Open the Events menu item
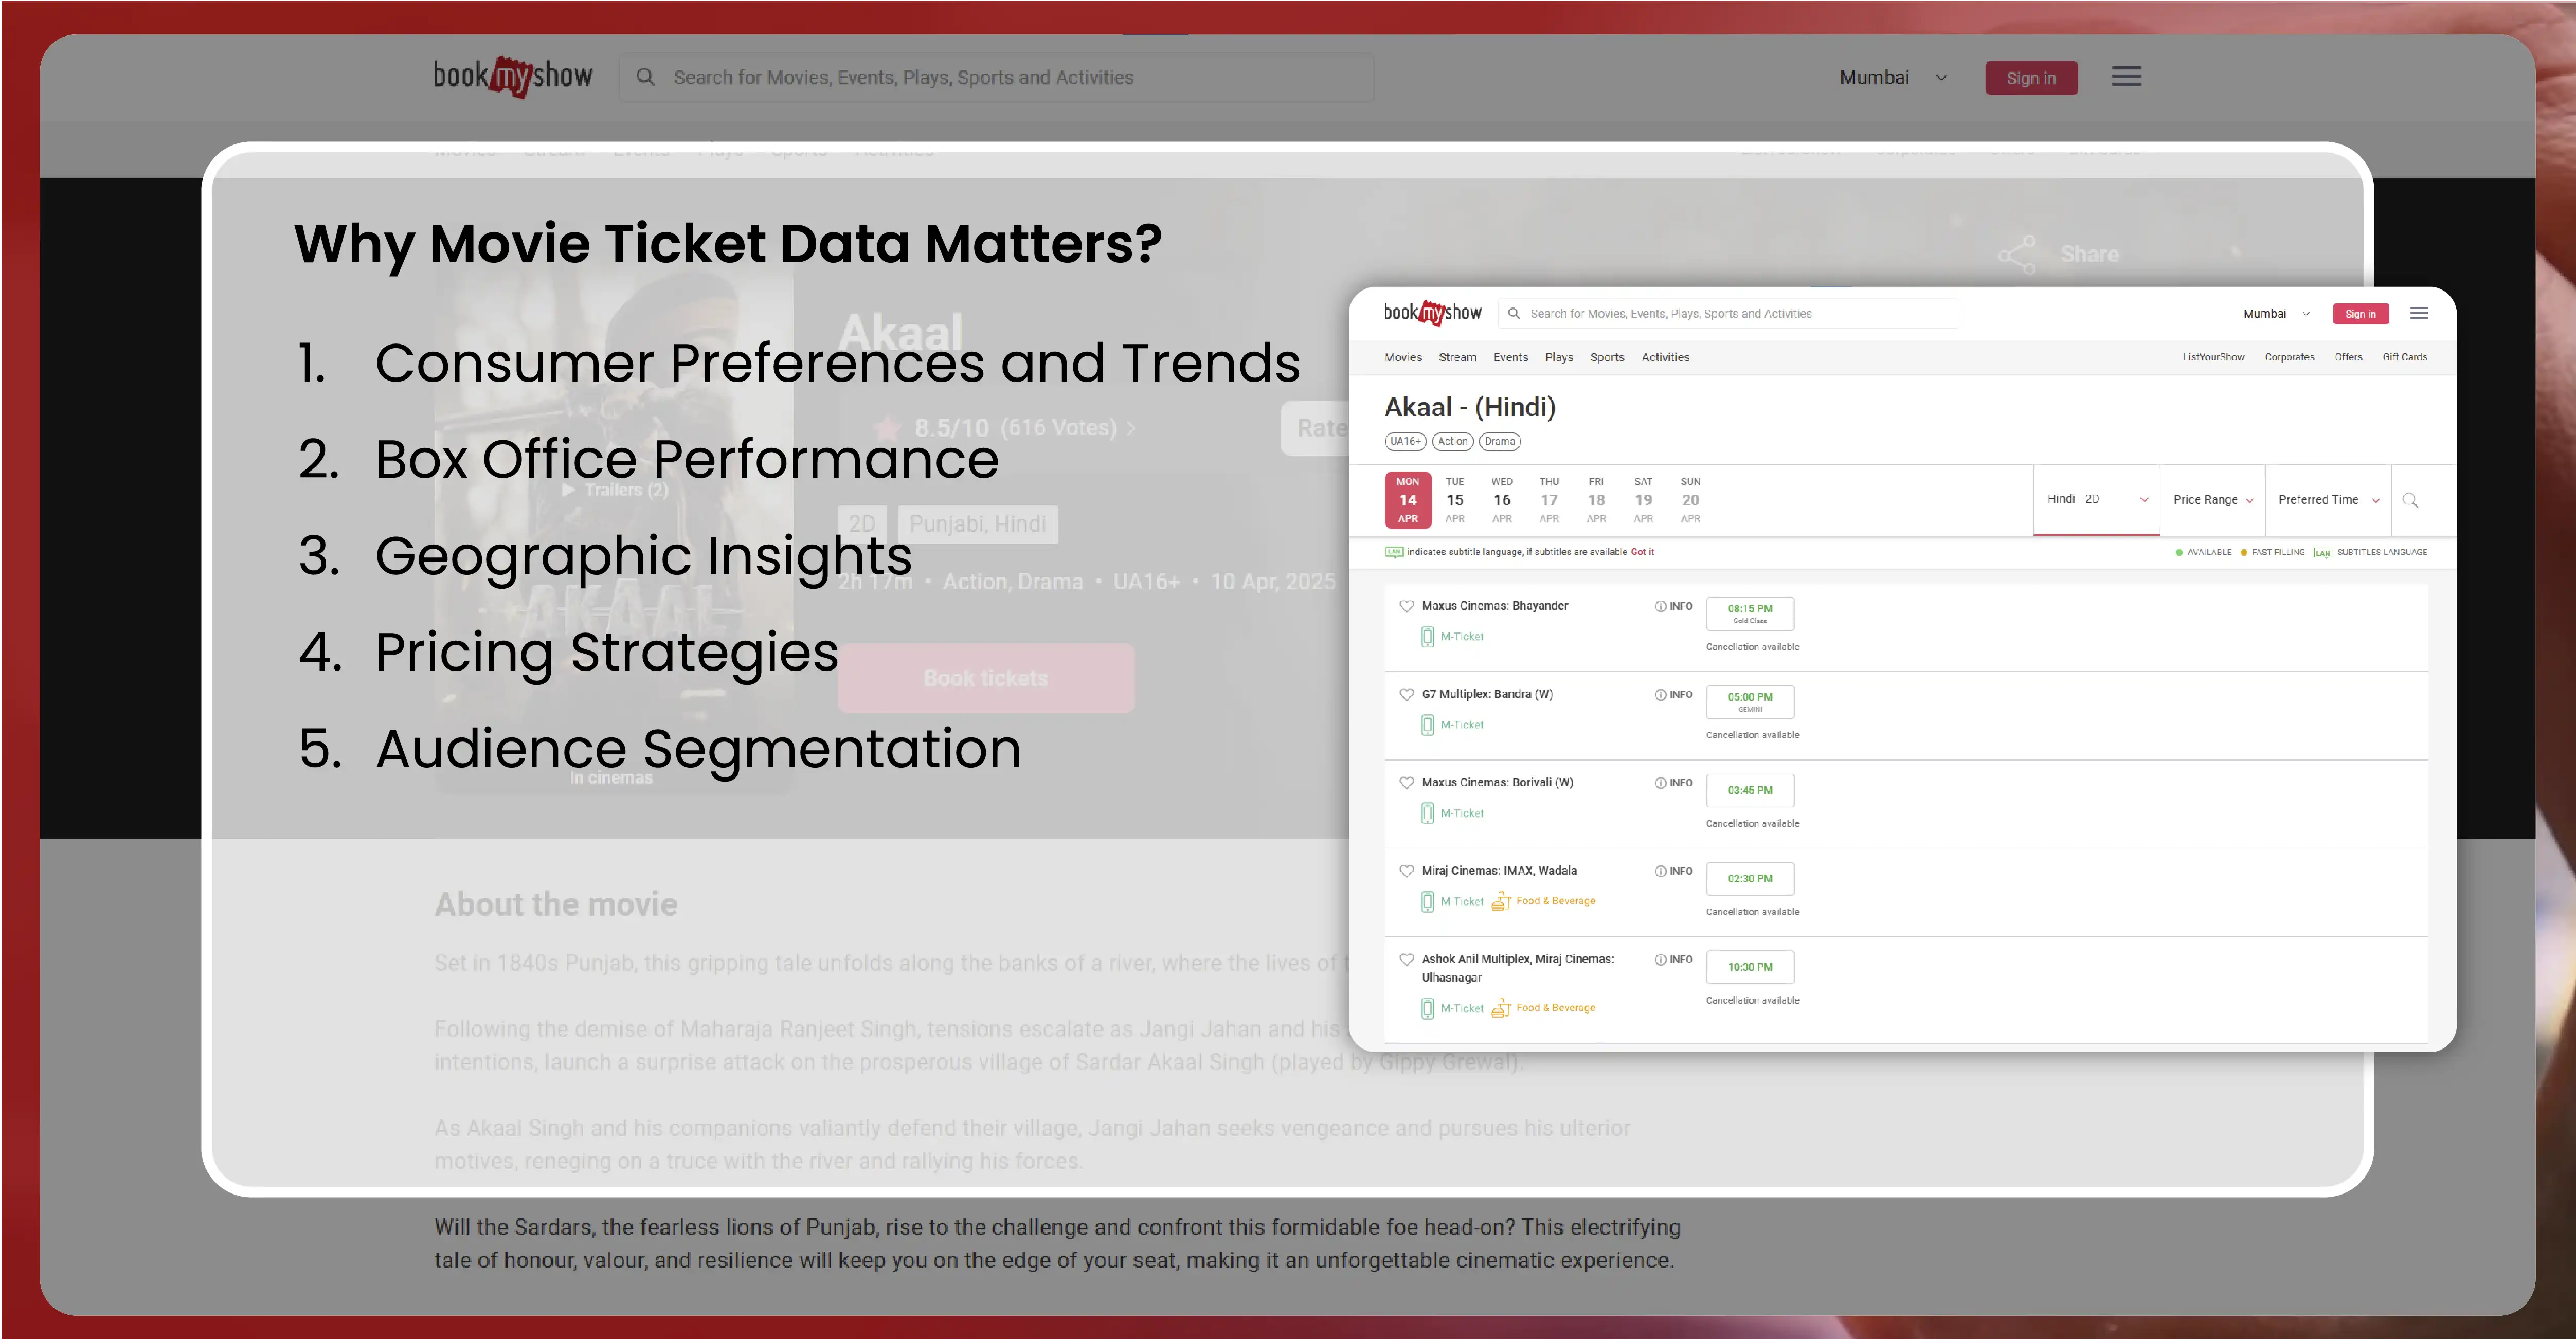 tap(1510, 357)
